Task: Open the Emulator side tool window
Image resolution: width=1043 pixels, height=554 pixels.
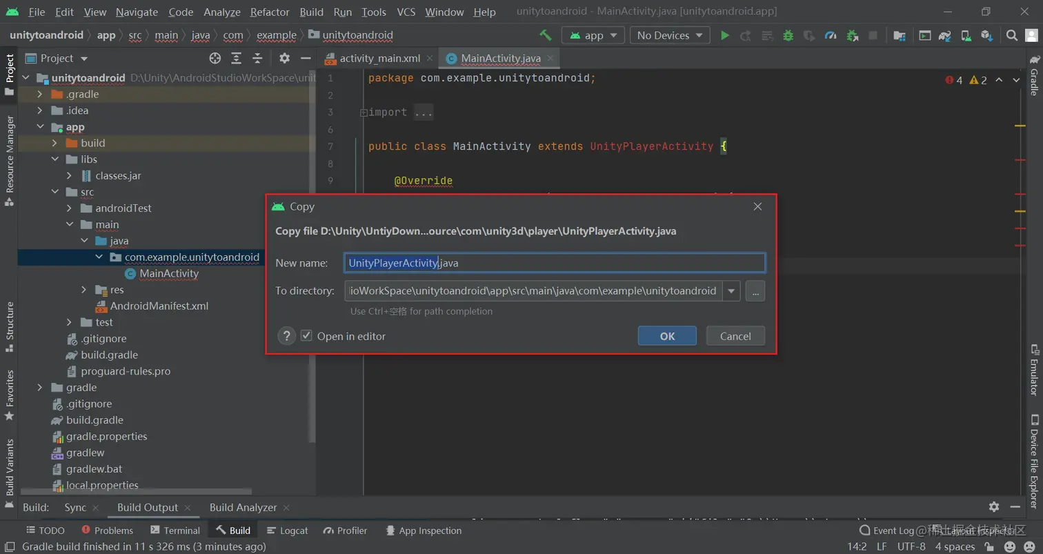Action: (x=1034, y=370)
